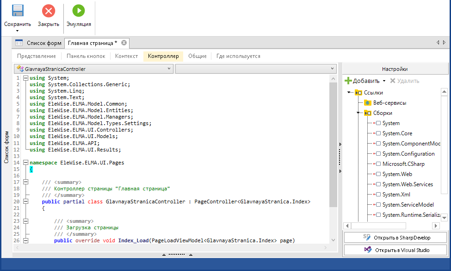
Task: Collapse the Сборки tree node
Action: pyautogui.click(x=358, y=113)
